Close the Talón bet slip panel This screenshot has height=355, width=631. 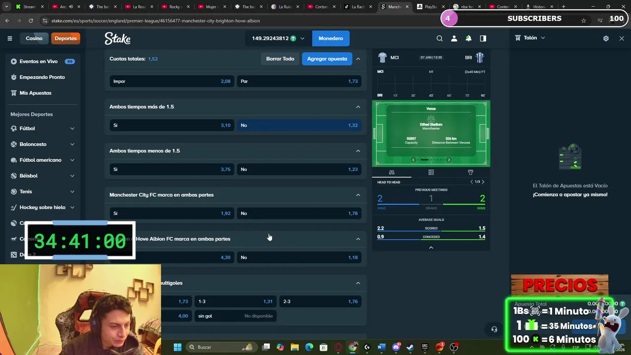tap(622, 38)
